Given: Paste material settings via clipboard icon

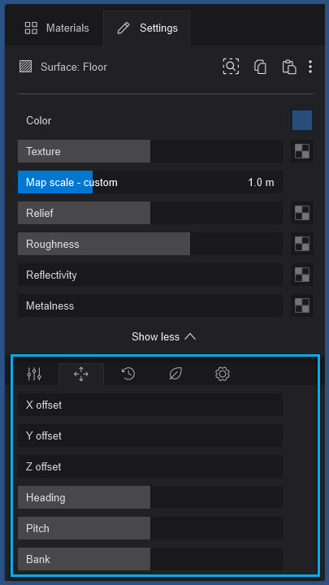Looking at the screenshot, I should point(289,67).
